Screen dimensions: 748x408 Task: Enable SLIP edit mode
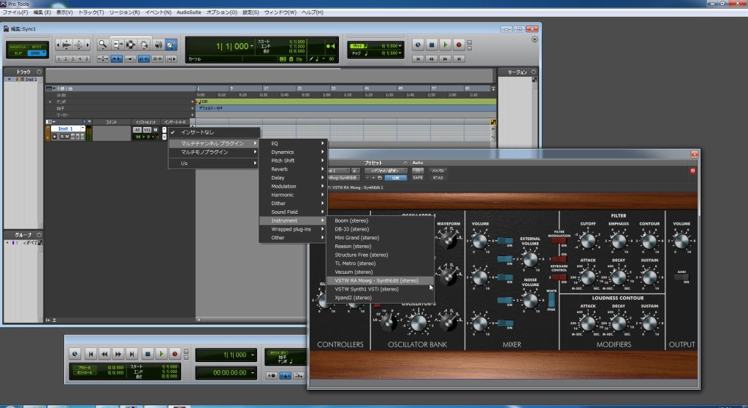18,53
